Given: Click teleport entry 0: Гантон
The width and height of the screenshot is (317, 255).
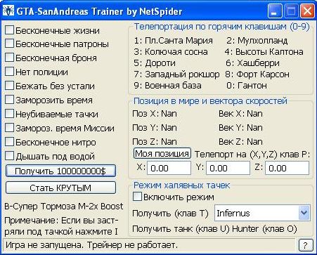Looking at the screenshot, I should [x=247, y=86].
